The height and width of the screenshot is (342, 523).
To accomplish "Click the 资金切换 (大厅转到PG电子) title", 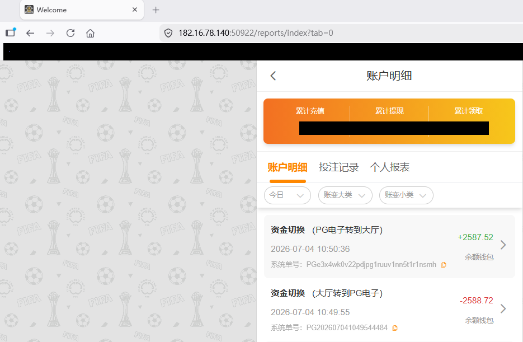I will [327, 293].
